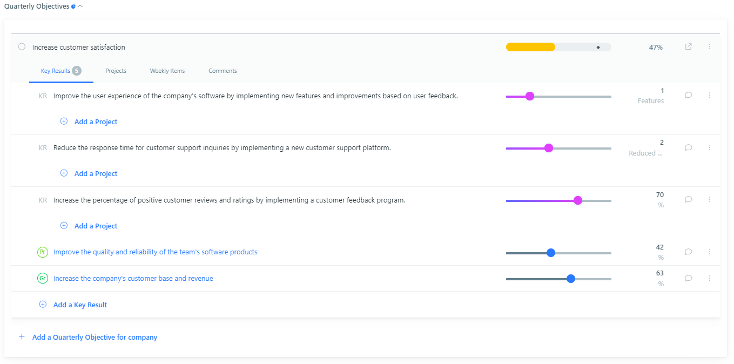
Task: Click the magenta slider handle on the customer reviews progress
Action: [578, 200]
